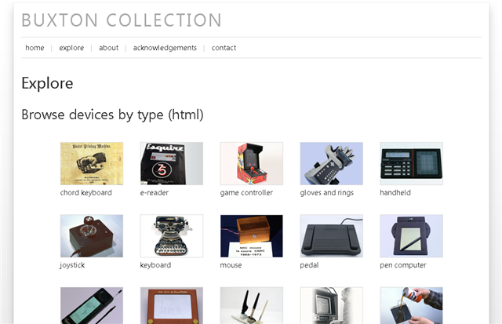Go to the home menu item
This screenshot has width=502, height=324.
[35, 48]
